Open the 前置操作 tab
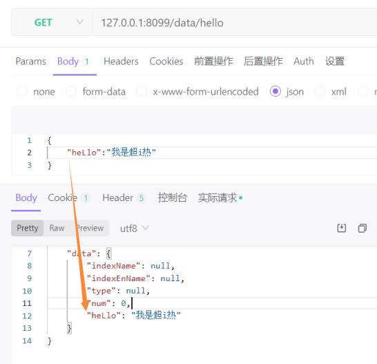The height and width of the screenshot is (364, 377). point(213,61)
